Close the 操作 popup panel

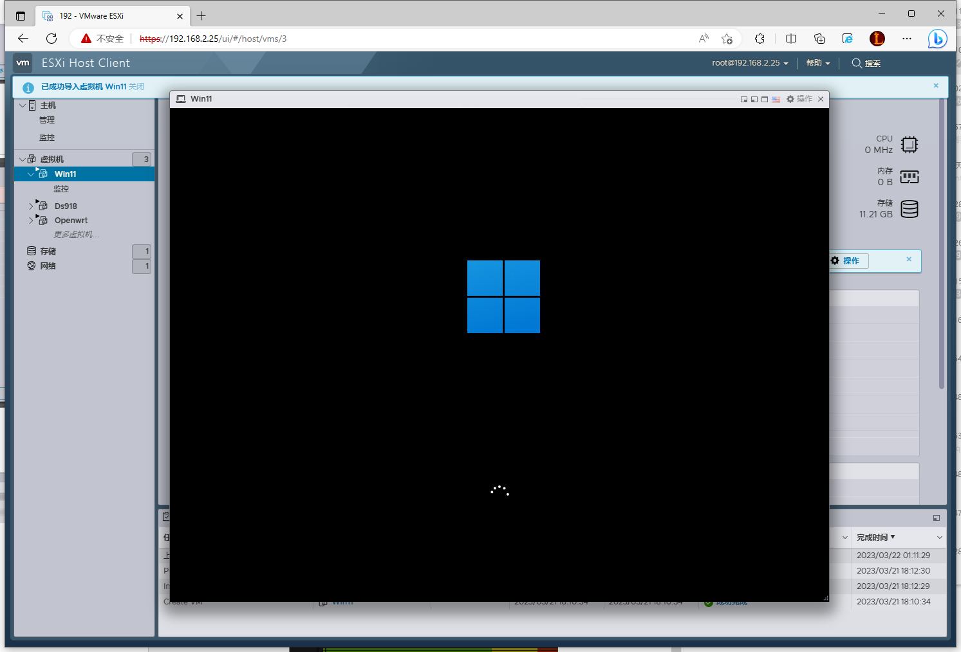[x=909, y=259]
